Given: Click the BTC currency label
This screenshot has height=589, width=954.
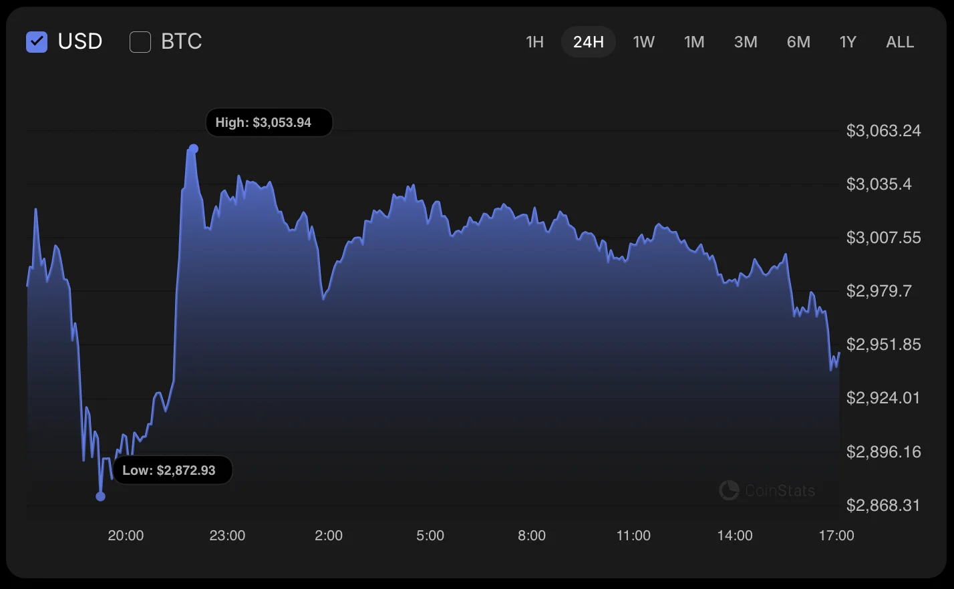Looking at the screenshot, I should coord(182,41).
